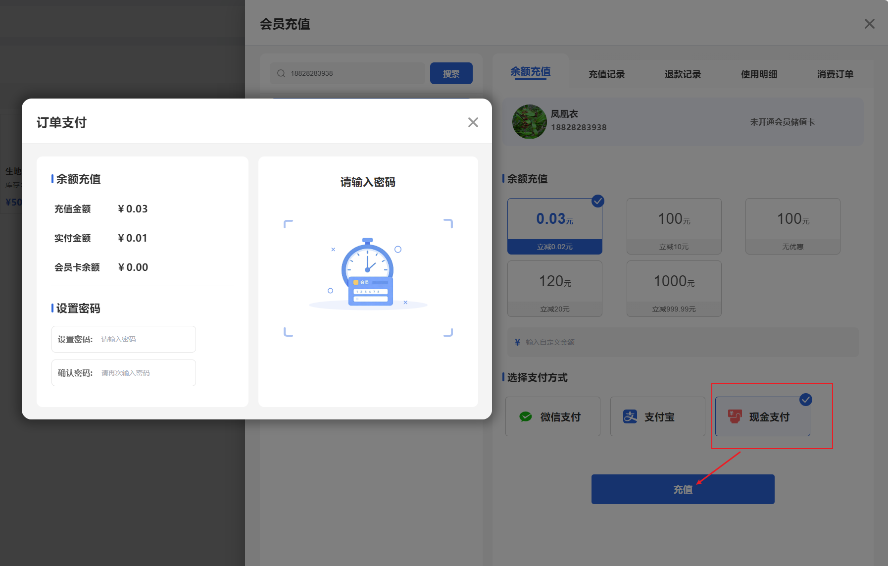This screenshot has width=888, height=566.
Task: Choose the 100元 无优惠 recharge option
Action: [x=792, y=226]
